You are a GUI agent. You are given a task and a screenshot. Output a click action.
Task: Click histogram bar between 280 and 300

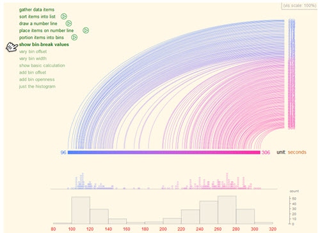(x=245, y=216)
